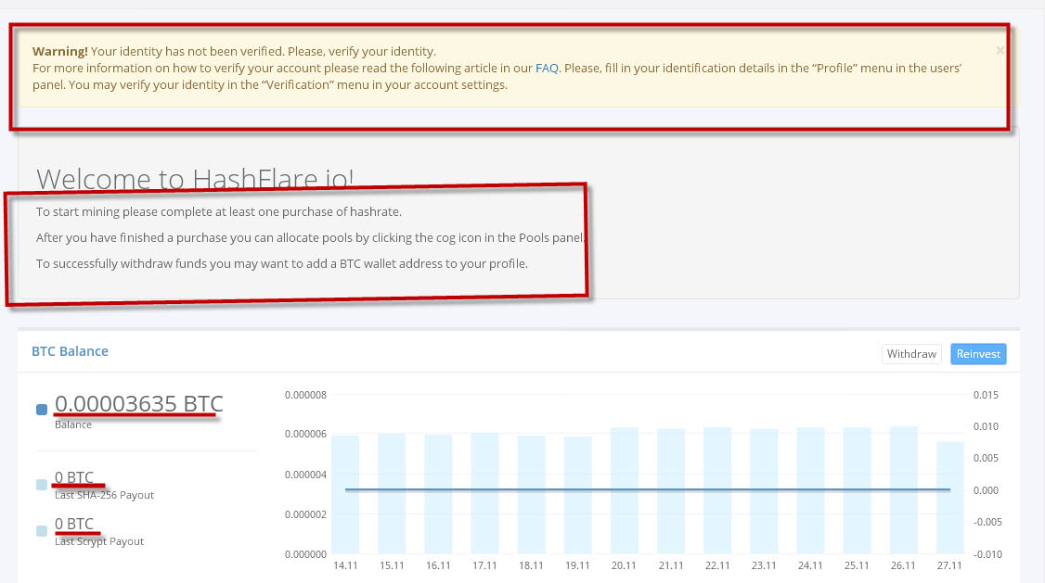Click the blue Balance legend square
This screenshot has width=1045, height=583.
pyautogui.click(x=42, y=410)
